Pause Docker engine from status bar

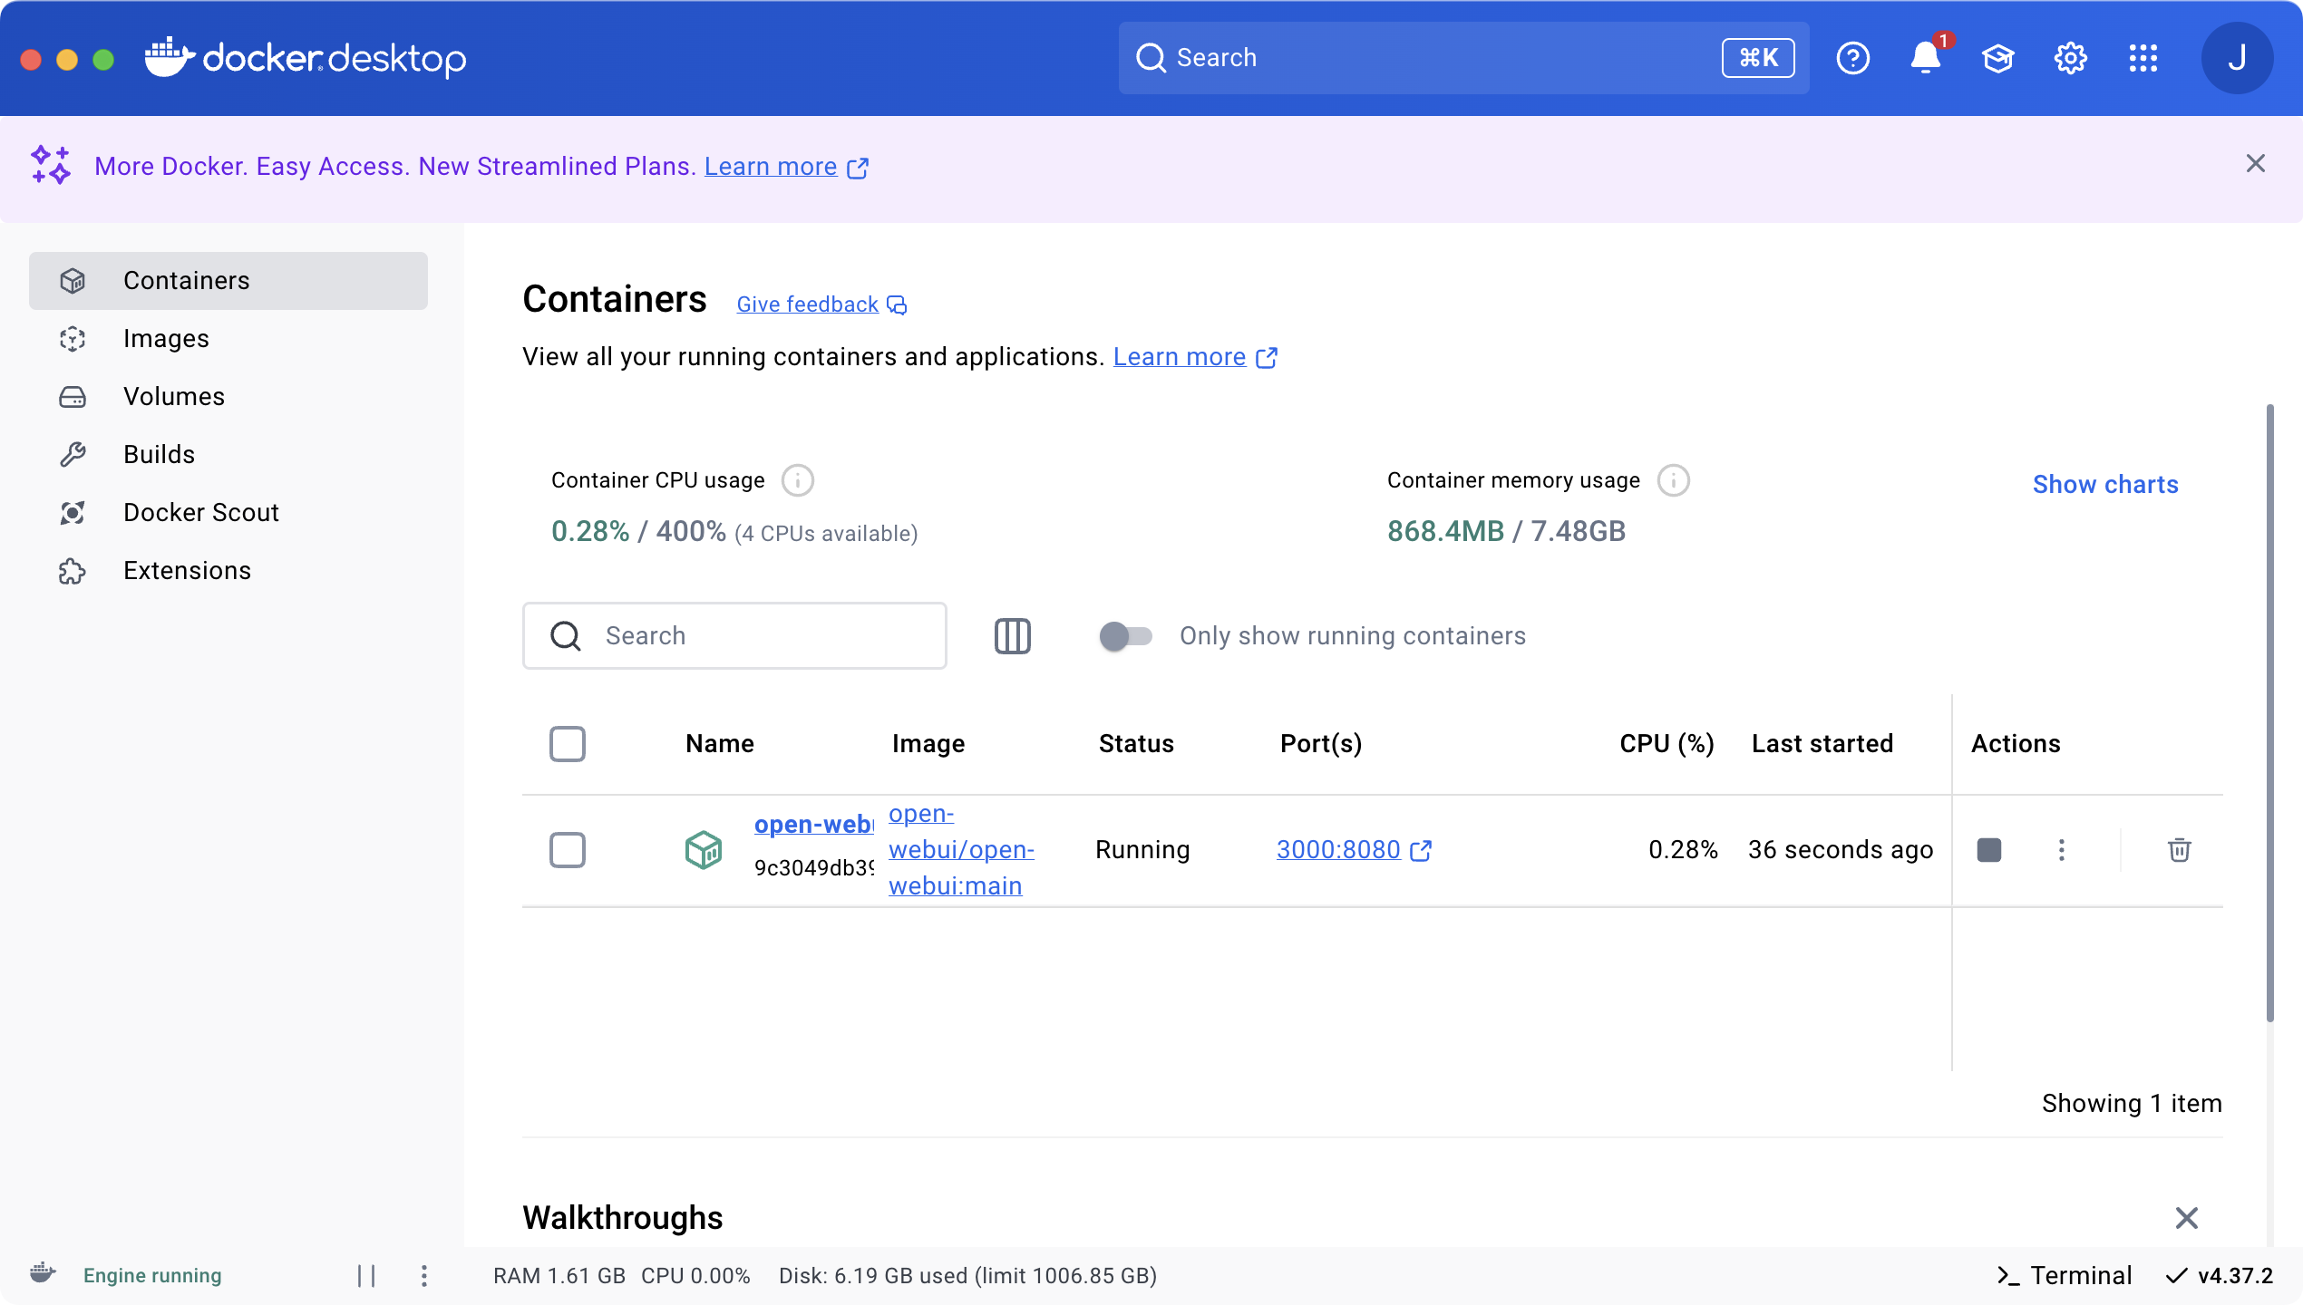[x=366, y=1276]
